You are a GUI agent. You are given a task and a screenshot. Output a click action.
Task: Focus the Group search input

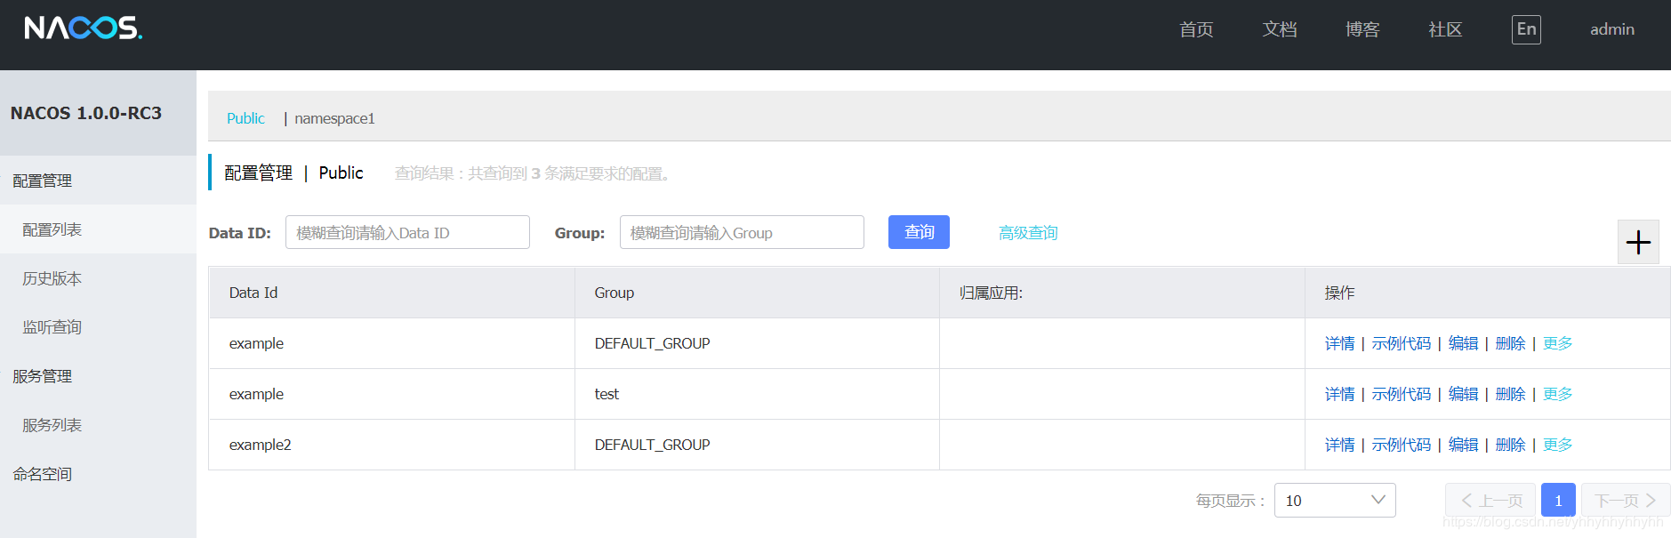tap(742, 232)
